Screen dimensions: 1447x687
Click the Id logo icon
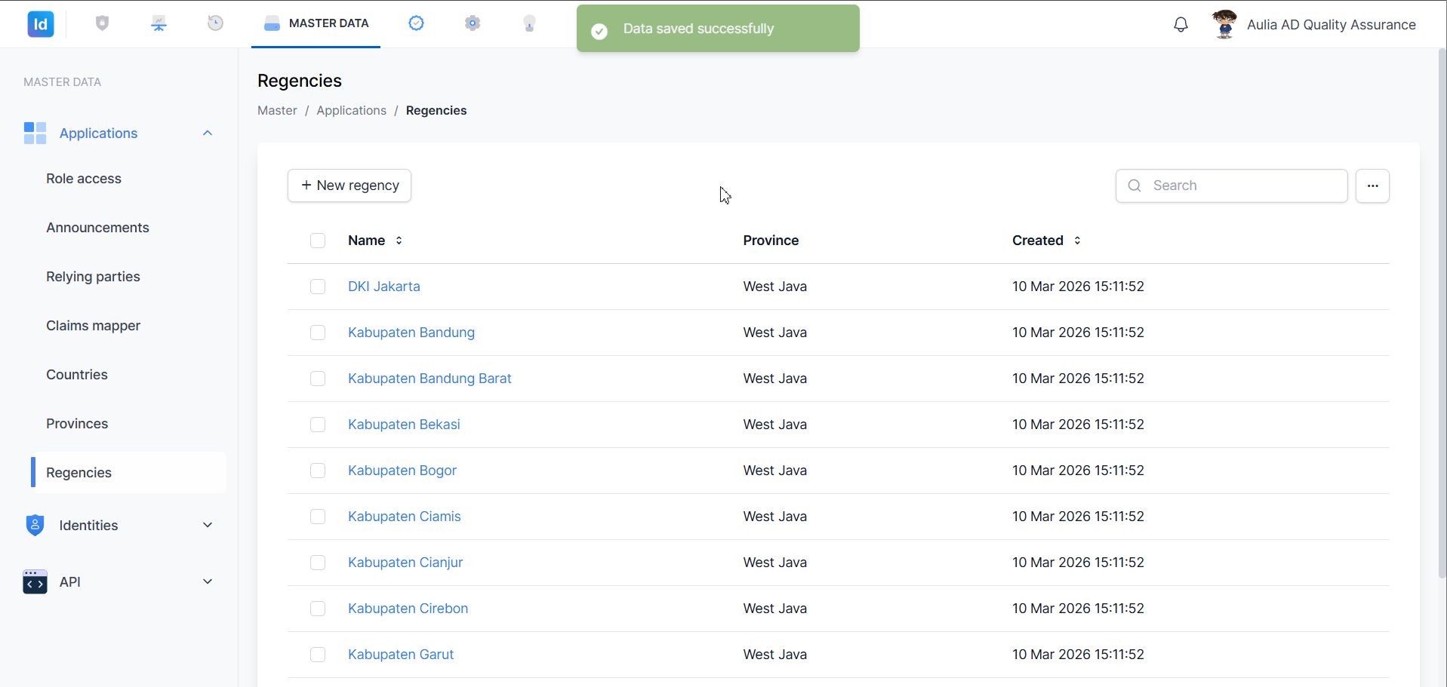(41, 24)
